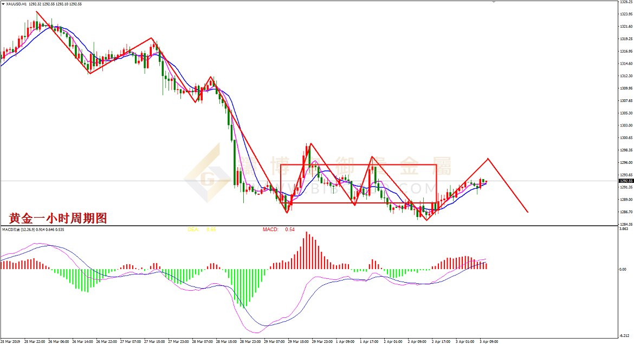
Task: Click the red MACD: 0.54 readout
Action: coord(279,230)
